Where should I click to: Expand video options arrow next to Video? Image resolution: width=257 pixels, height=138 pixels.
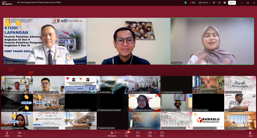click(x=24, y=133)
